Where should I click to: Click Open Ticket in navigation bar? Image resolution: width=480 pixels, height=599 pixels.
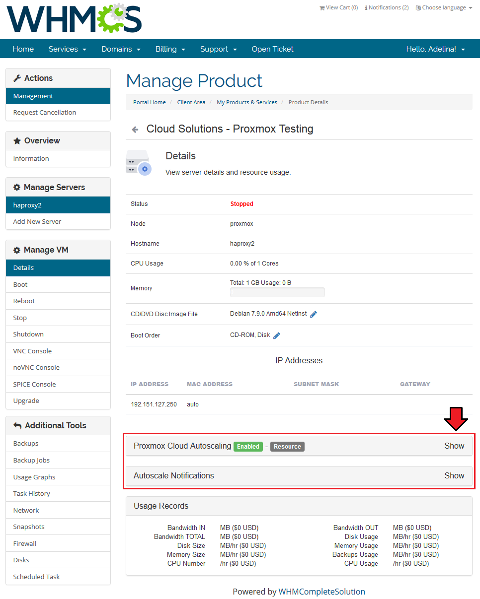272,49
